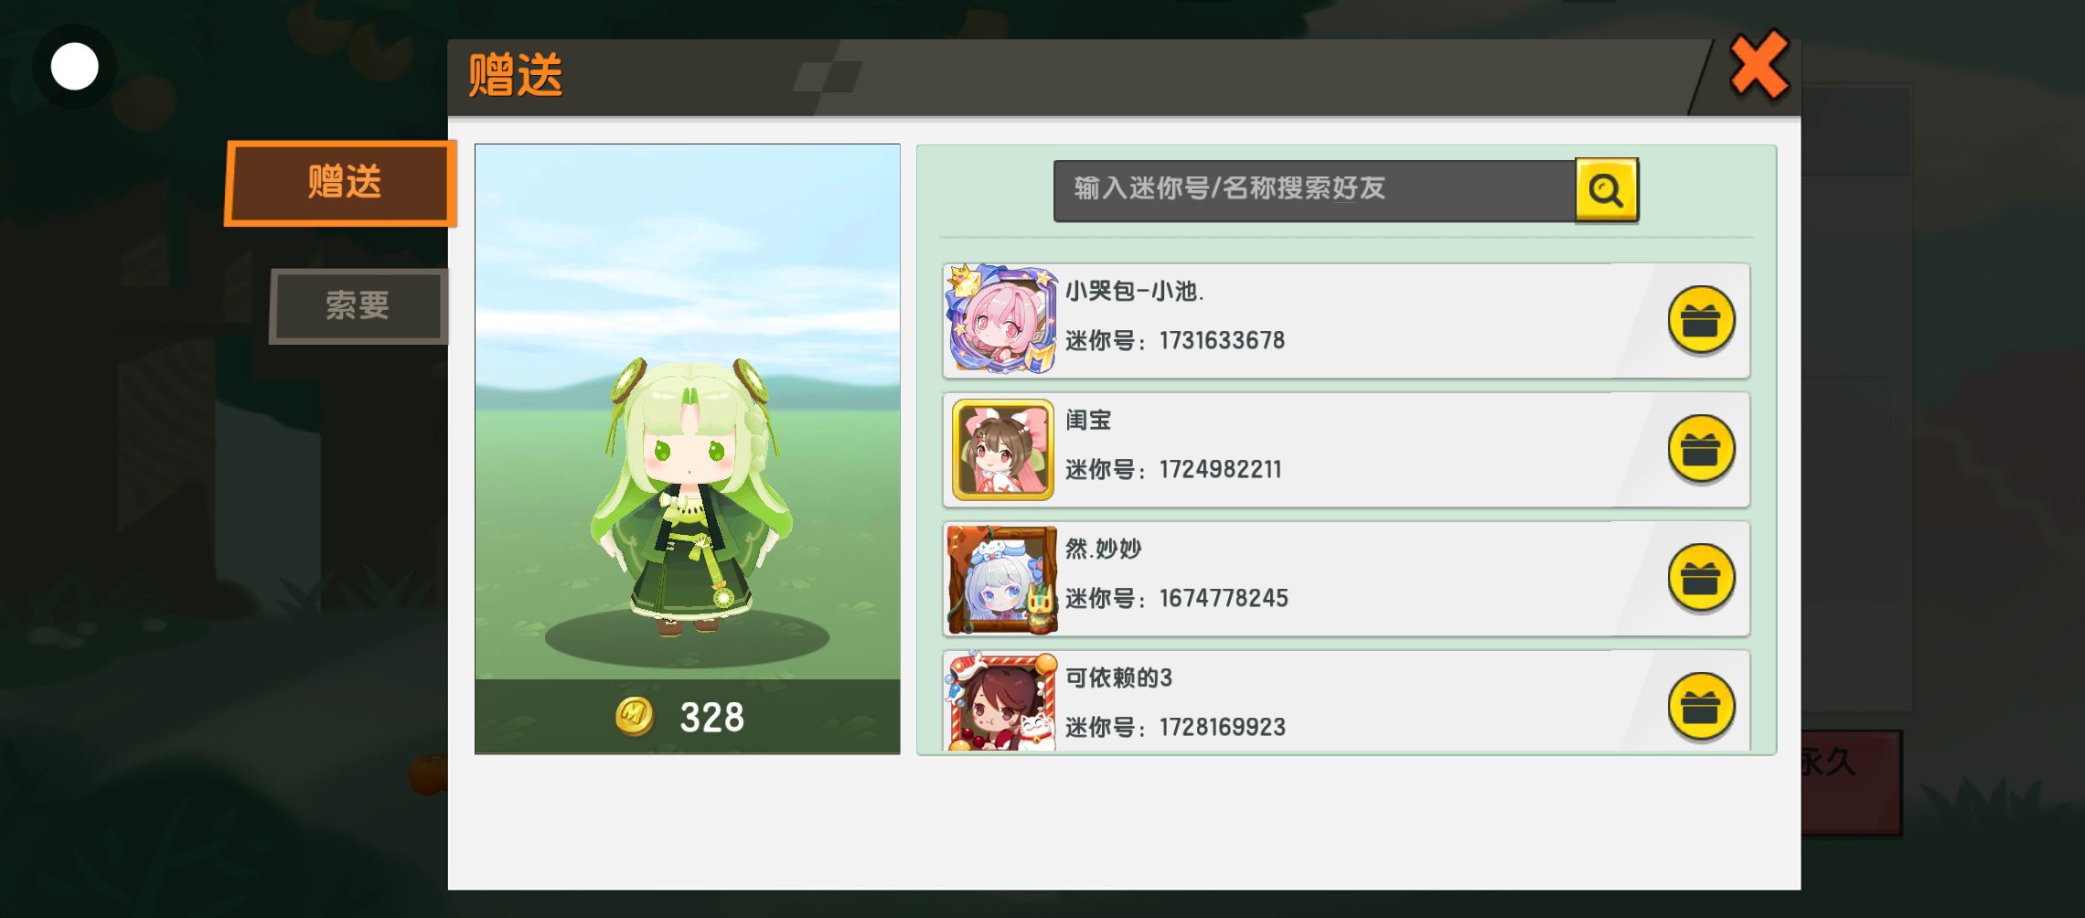Open avatar of 小哭包-小池

(1002, 319)
